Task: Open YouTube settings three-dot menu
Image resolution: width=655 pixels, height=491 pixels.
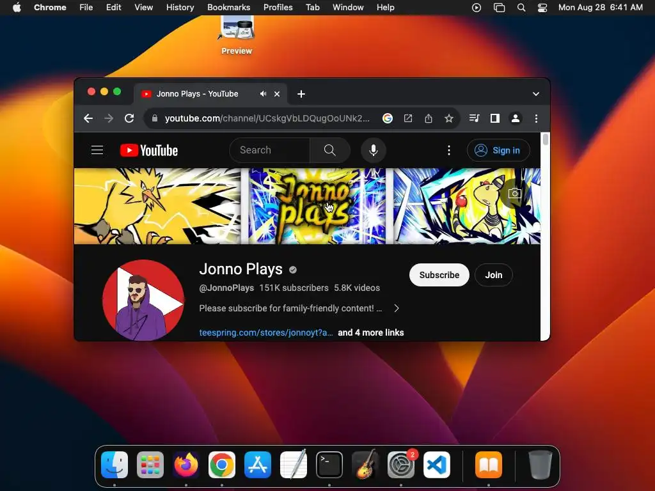Action: click(x=449, y=150)
